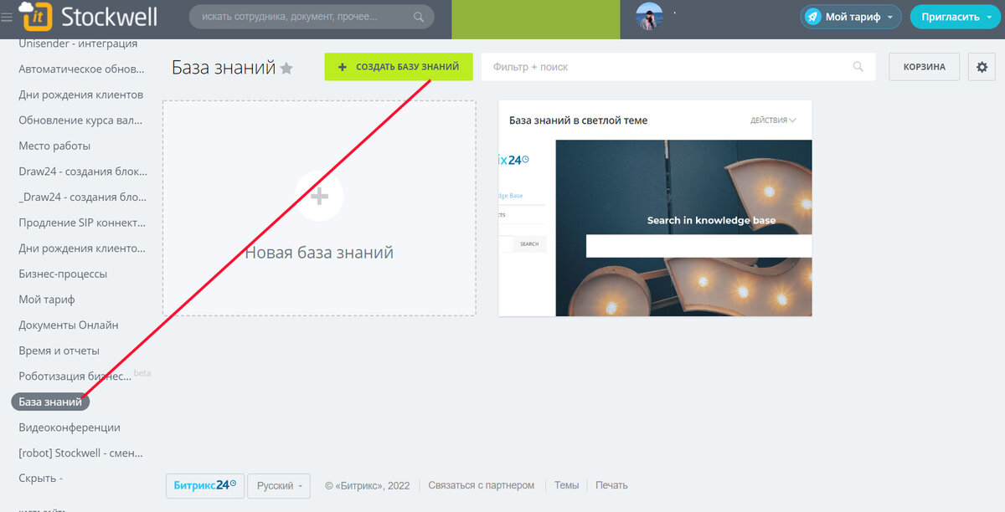Screen dimensions: 1005x512
Task: Open Роботизация бизнес... beta item
Action: (75, 376)
